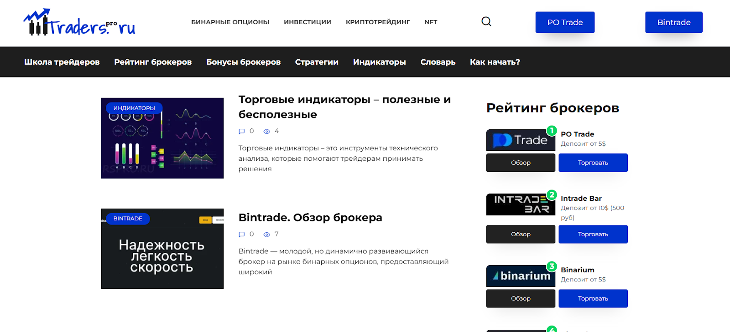Click Intrade Bar broker name in rating
This screenshot has height=332, width=730.
click(x=581, y=198)
